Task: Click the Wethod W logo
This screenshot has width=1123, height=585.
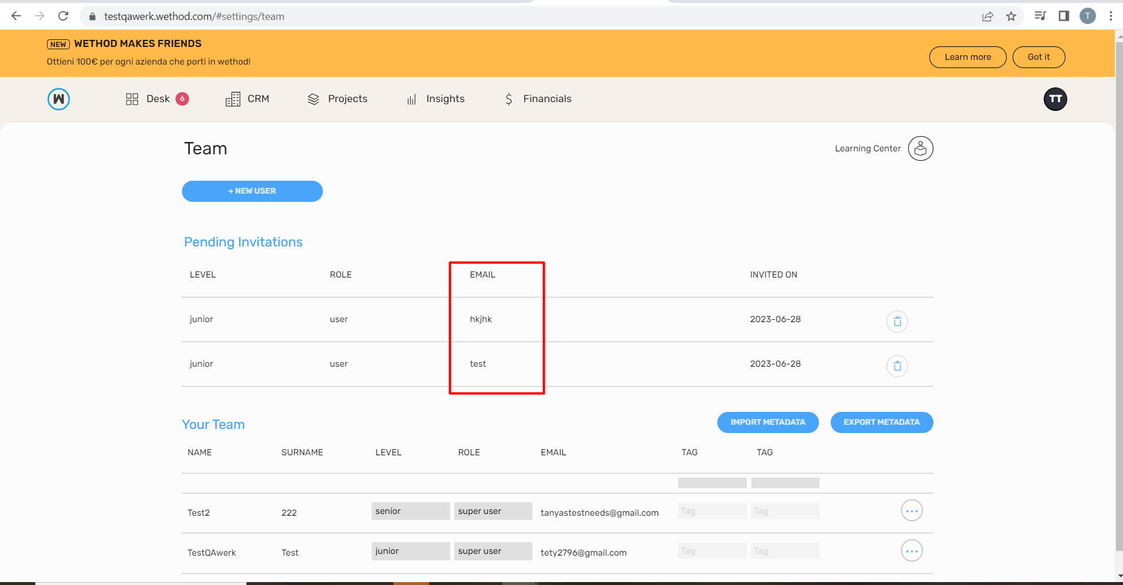Action: click(59, 99)
